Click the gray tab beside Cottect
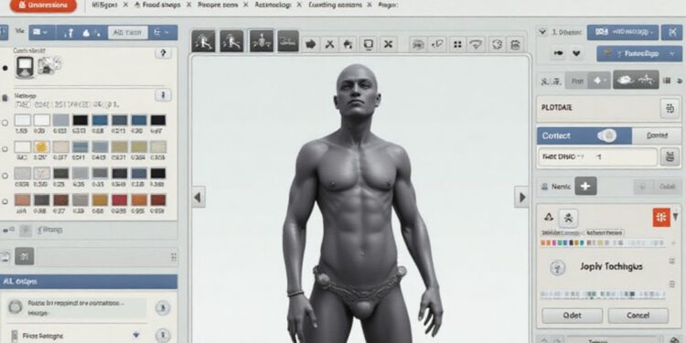 click(657, 136)
